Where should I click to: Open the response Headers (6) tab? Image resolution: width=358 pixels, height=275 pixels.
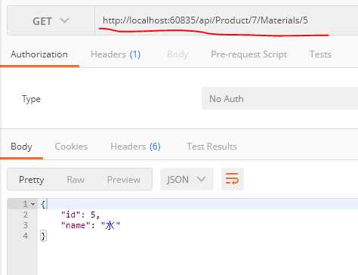tap(135, 147)
